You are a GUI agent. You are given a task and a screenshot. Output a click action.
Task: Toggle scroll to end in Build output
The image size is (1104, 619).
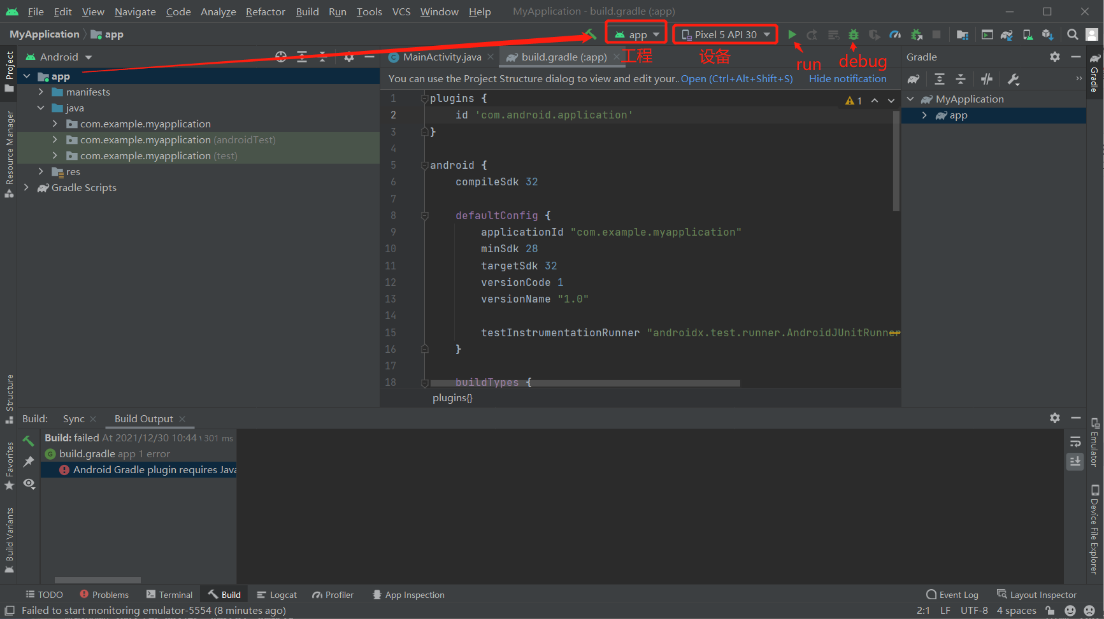(x=1075, y=461)
